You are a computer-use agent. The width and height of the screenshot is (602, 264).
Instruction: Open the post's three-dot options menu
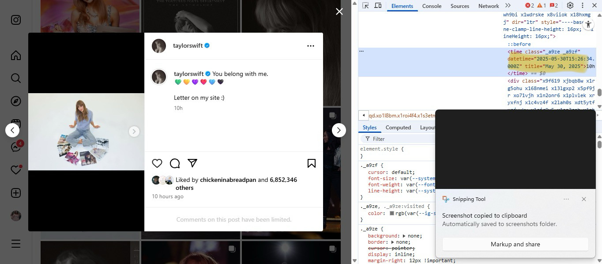pyautogui.click(x=311, y=46)
